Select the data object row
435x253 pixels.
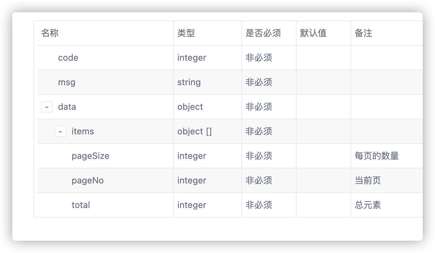[x=67, y=107]
